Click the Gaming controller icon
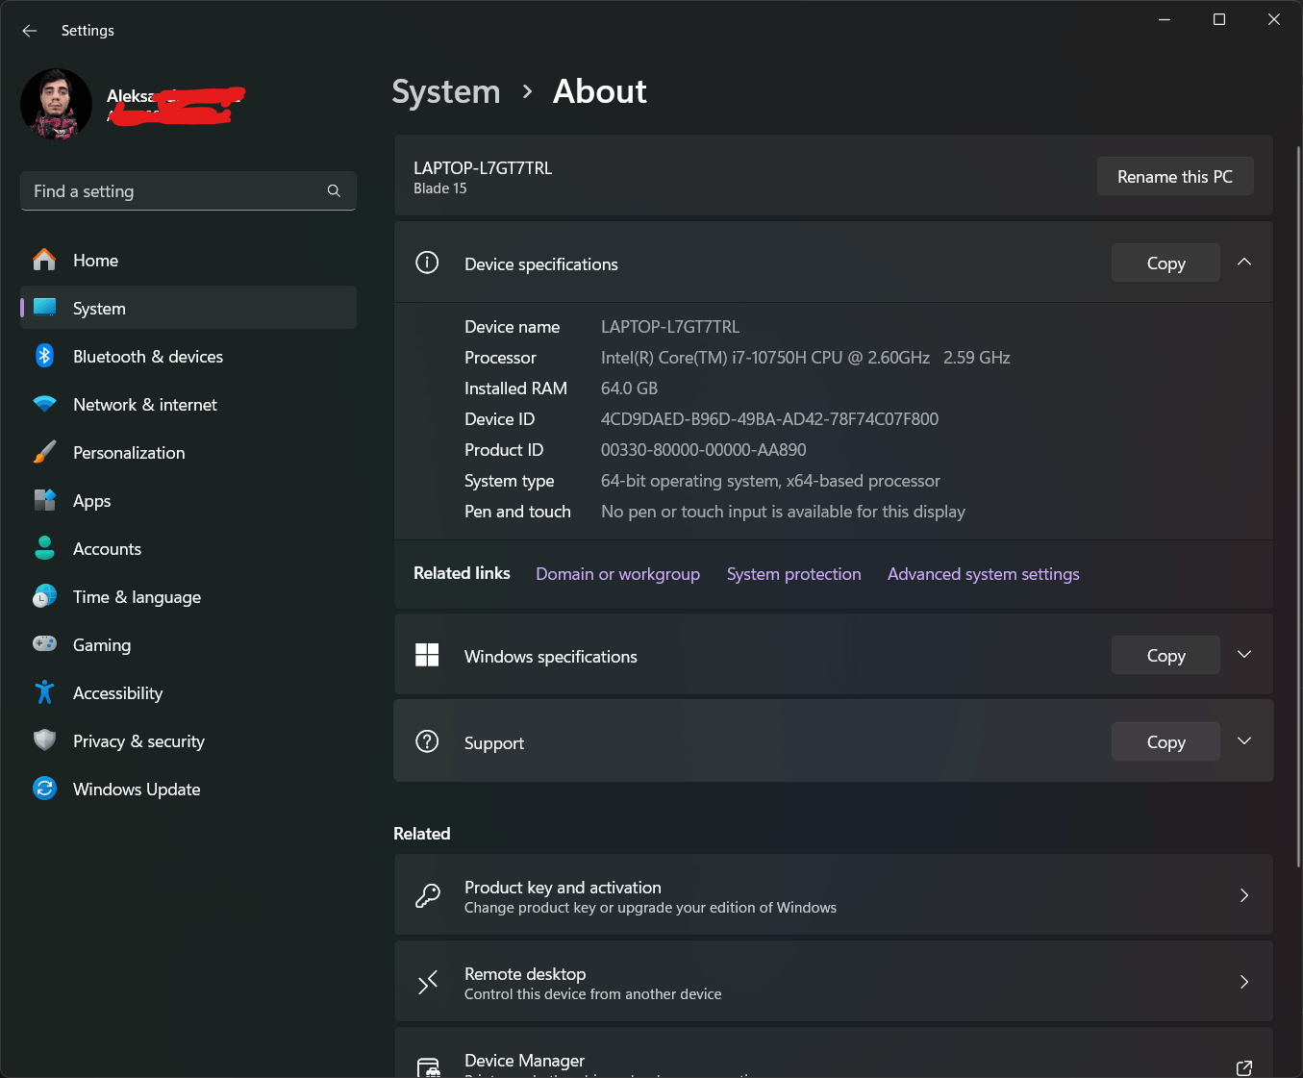Image resolution: width=1303 pixels, height=1078 pixels. tap(44, 643)
